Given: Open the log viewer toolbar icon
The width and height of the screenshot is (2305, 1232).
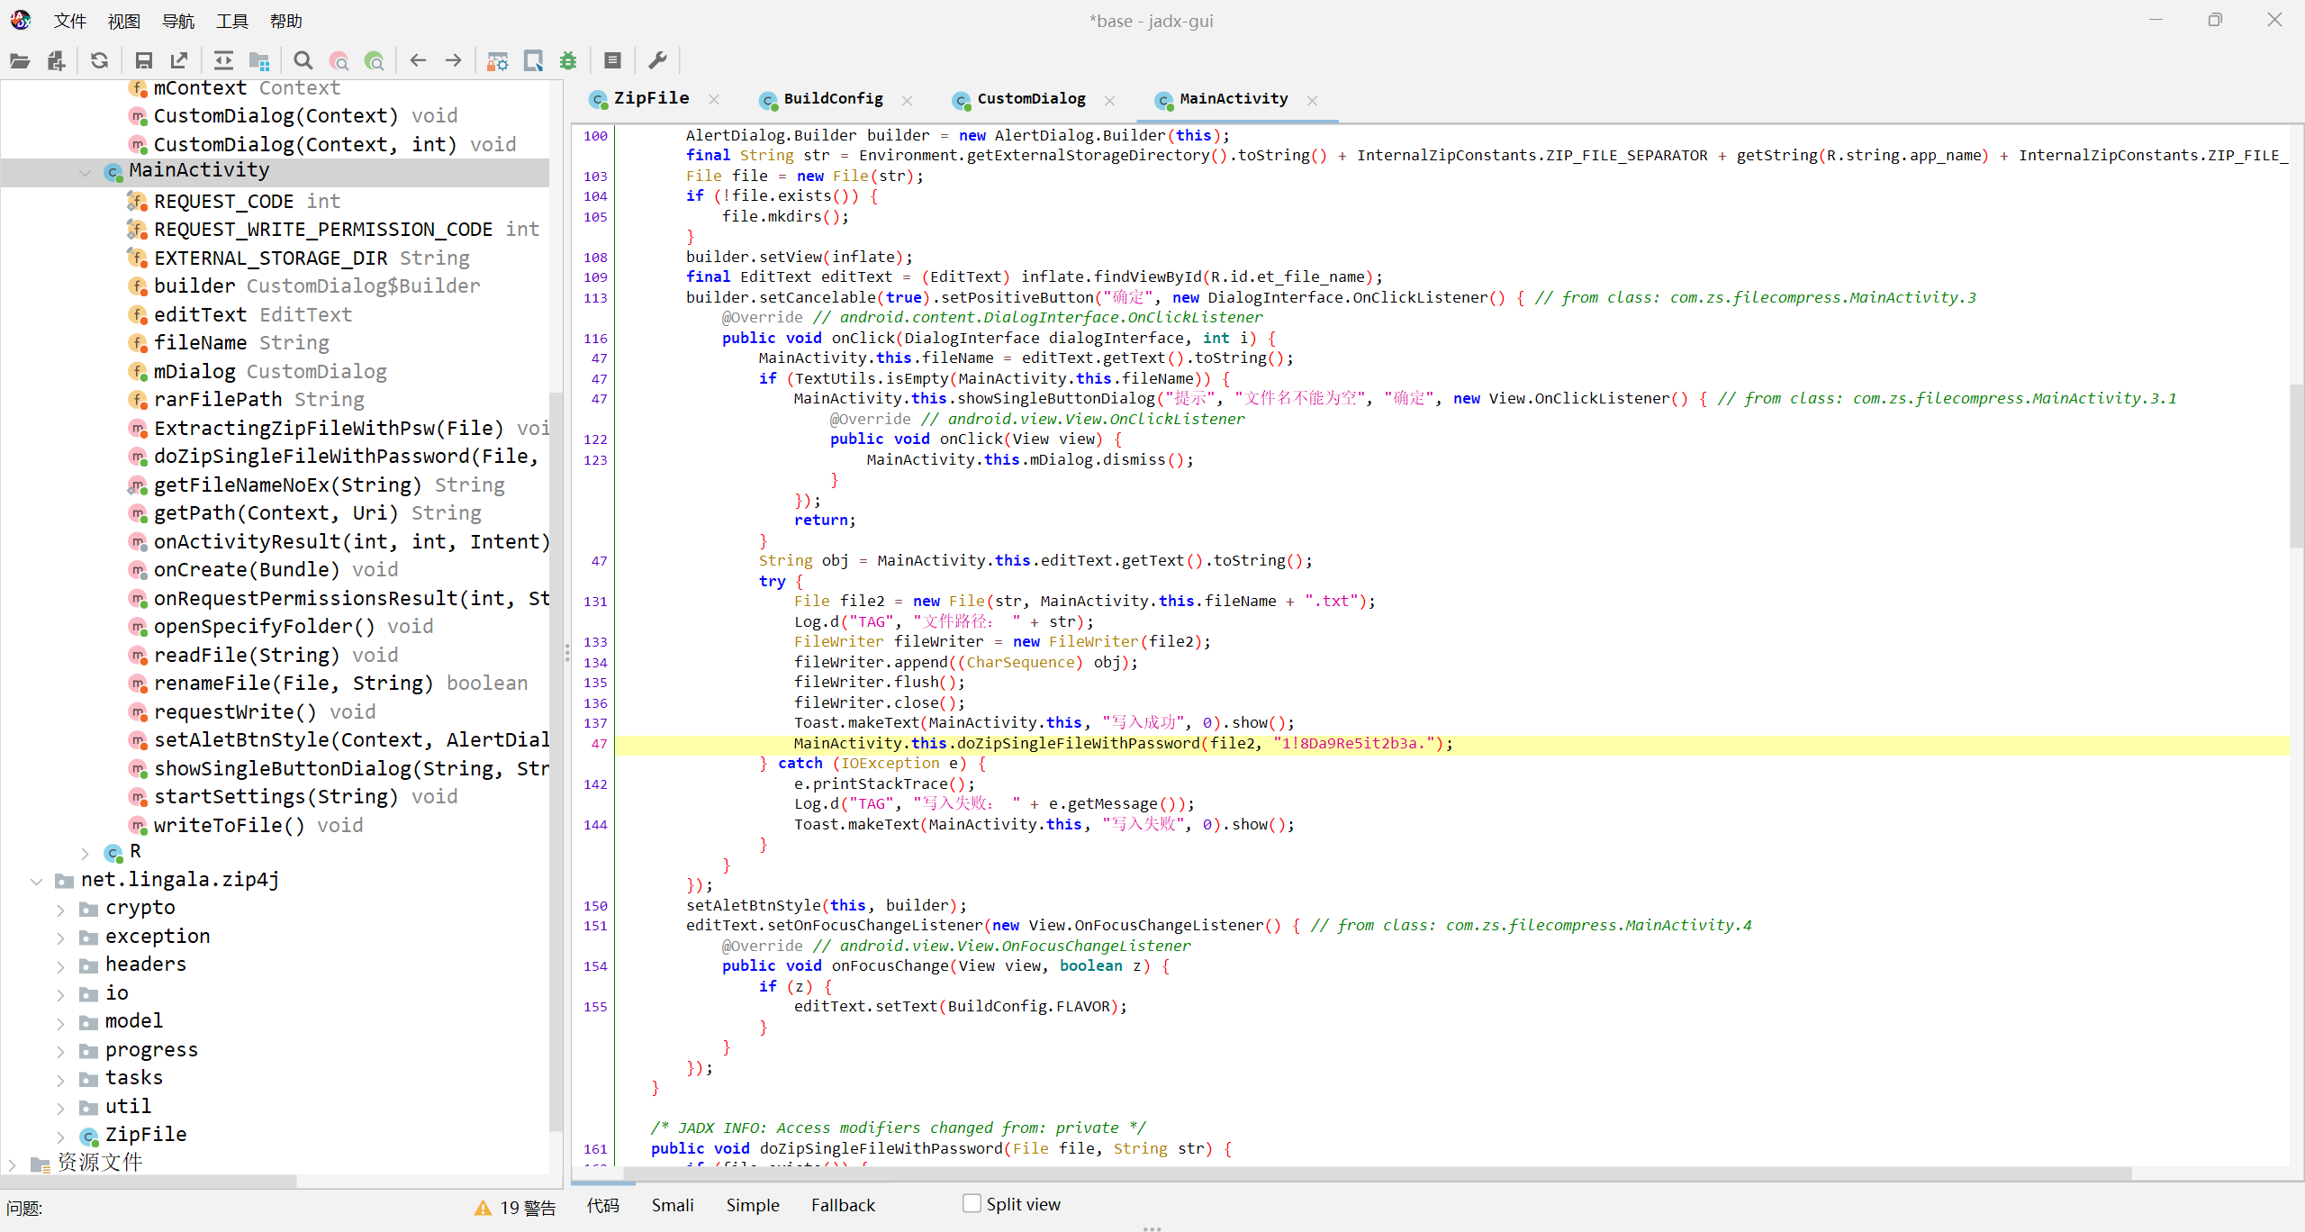Looking at the screenshot, I should point(613,60).
